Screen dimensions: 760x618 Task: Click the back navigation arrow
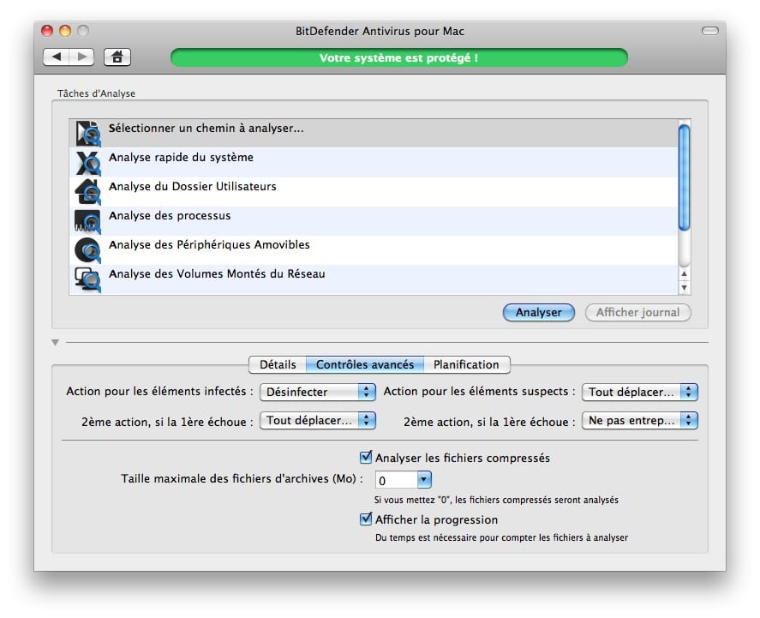click(x=57, y=57)
